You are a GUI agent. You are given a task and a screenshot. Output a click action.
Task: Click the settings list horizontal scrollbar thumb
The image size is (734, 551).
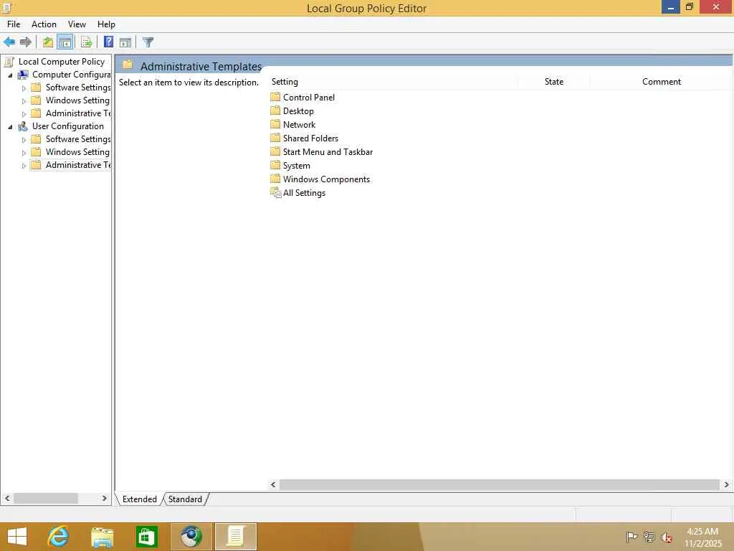[x=499, y=484]
